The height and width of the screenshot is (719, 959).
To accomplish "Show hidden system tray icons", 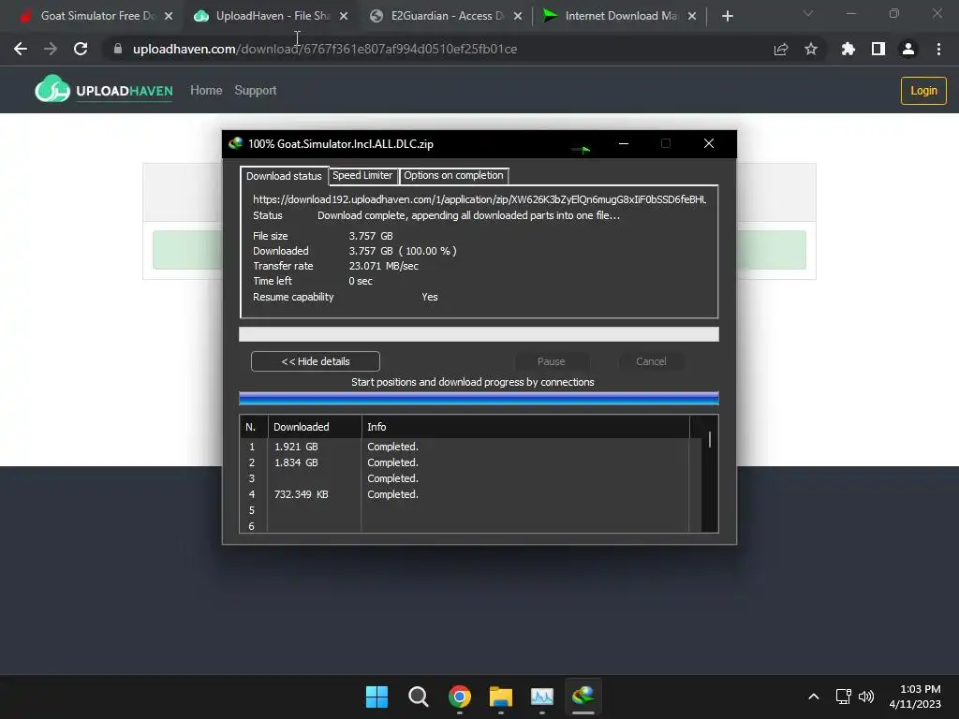I will point(814,697).
